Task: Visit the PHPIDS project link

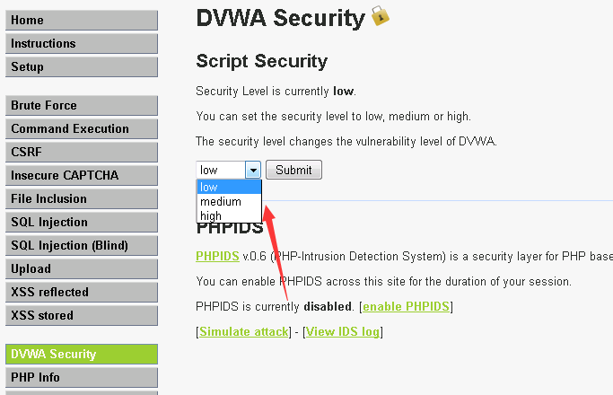Action: pos(217,256)
